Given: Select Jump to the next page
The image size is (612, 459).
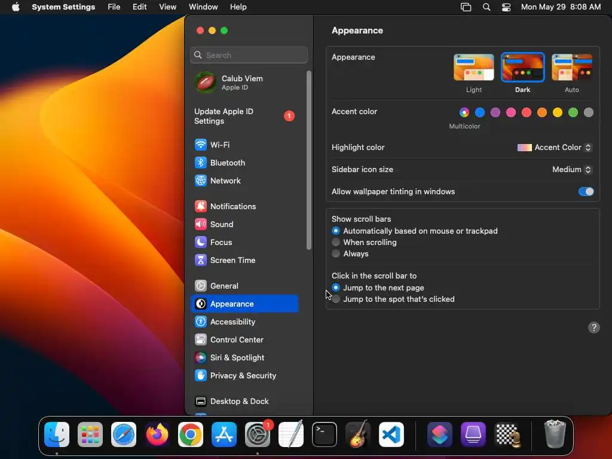Looking at the screenshot, I should coord(336,287).
